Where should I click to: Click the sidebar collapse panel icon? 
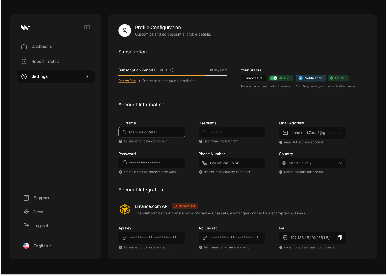(87, 27)
